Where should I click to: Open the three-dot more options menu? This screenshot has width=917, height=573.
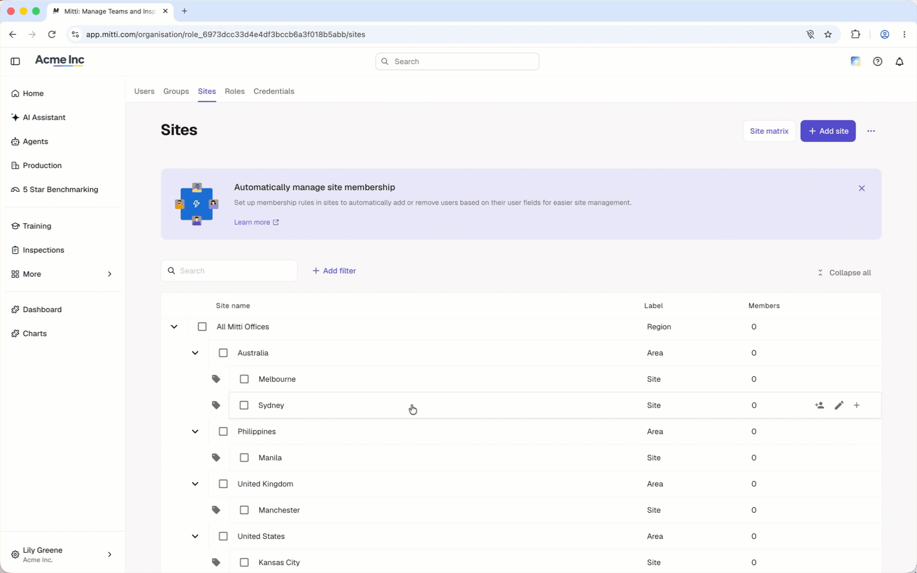pos(871,131)
